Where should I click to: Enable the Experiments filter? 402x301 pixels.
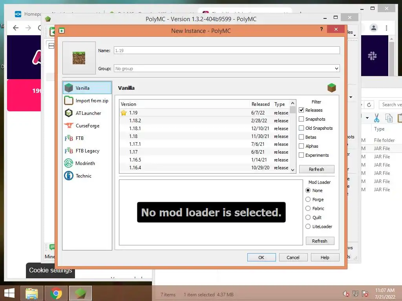pos(301,155)
